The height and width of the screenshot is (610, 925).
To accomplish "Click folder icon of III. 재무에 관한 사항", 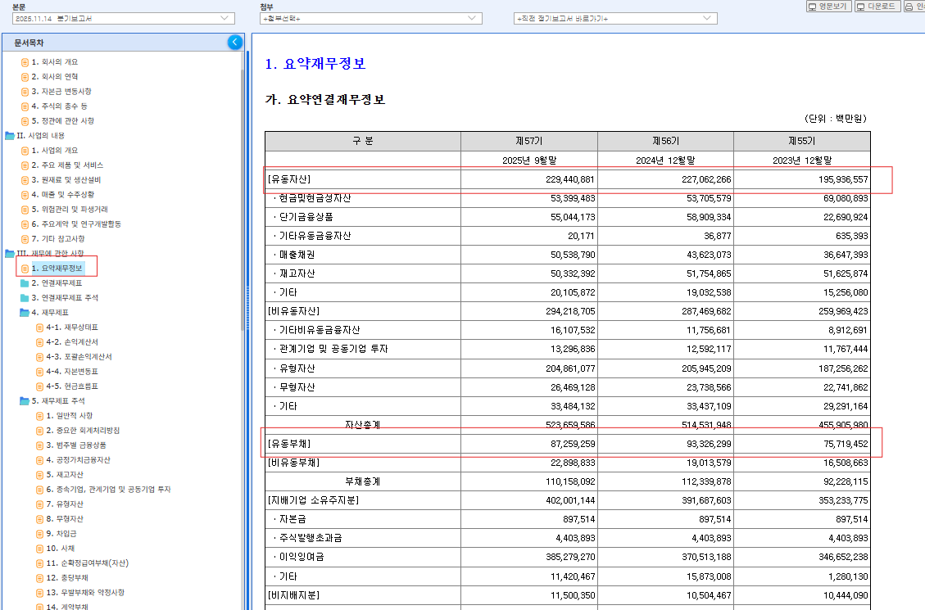I will coord(10,254).
